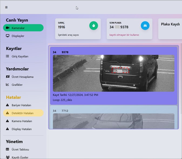Click the users icon beside Kayıtlı Üyeler
The height and width of the screenshot is (159, 182).
tap(8, 157)
